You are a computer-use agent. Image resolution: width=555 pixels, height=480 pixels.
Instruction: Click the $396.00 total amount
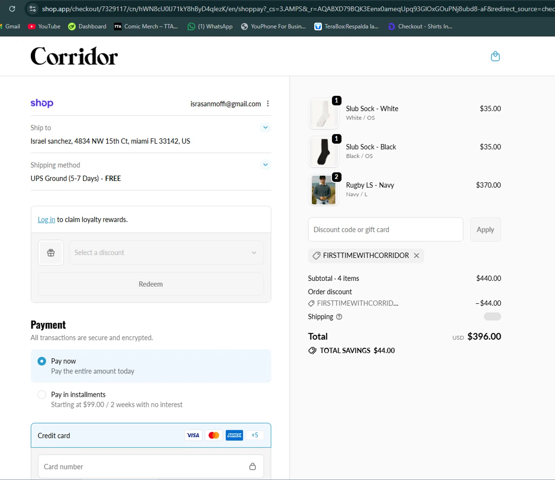[x=484, y=336]
